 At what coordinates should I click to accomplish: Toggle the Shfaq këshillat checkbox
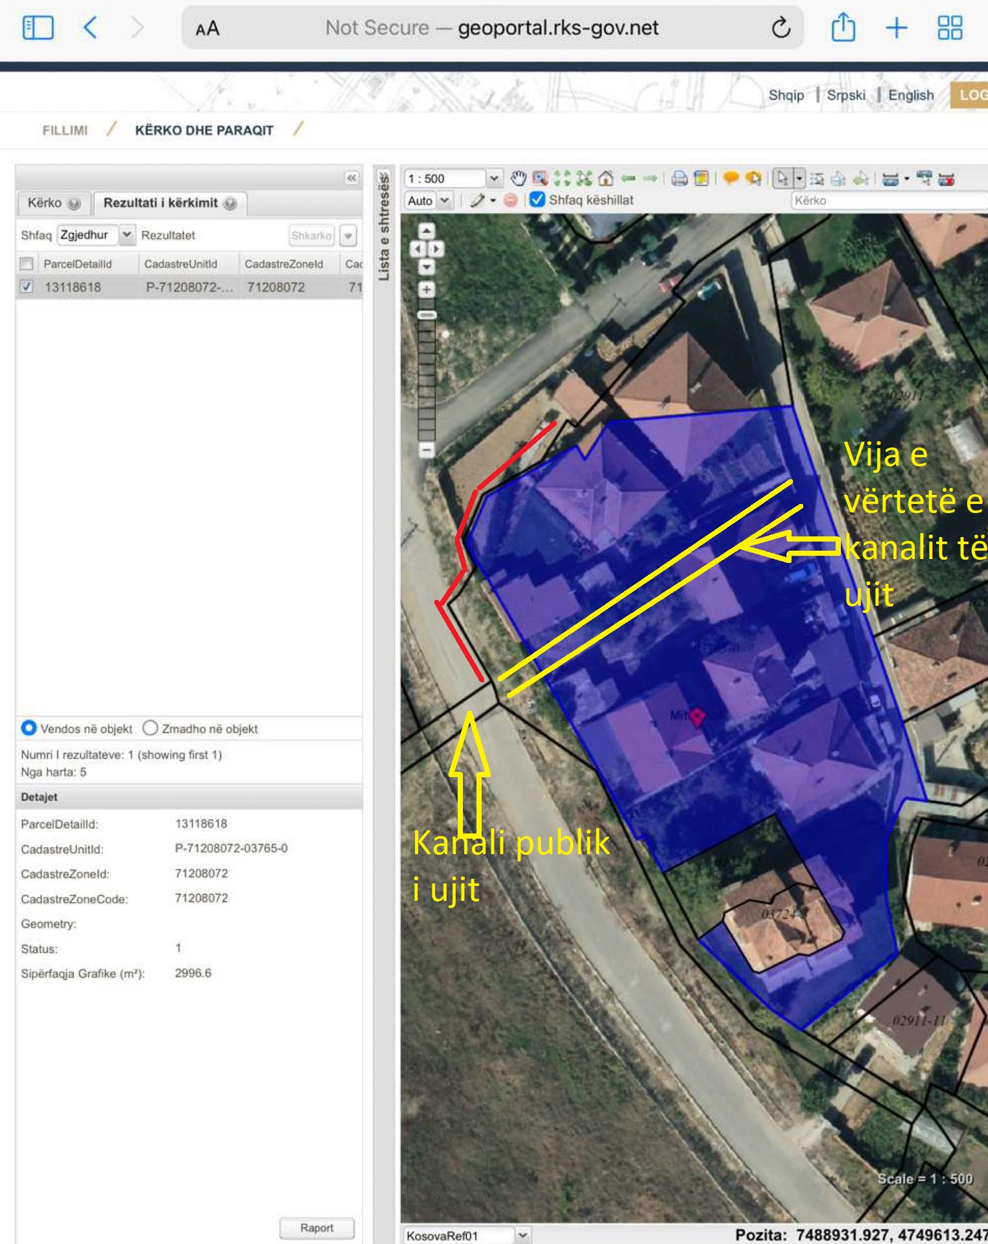point(537,200)
